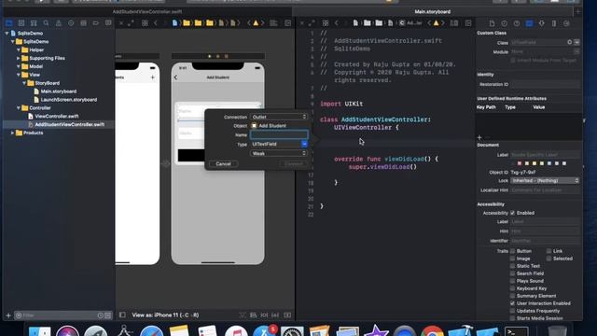Enable the Selected trait checkbox
This screenshot has width=597, height=336.
click(548, 259)
